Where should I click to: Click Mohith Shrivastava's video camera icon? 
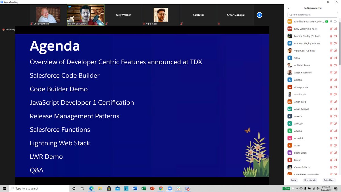pos(335,22)
